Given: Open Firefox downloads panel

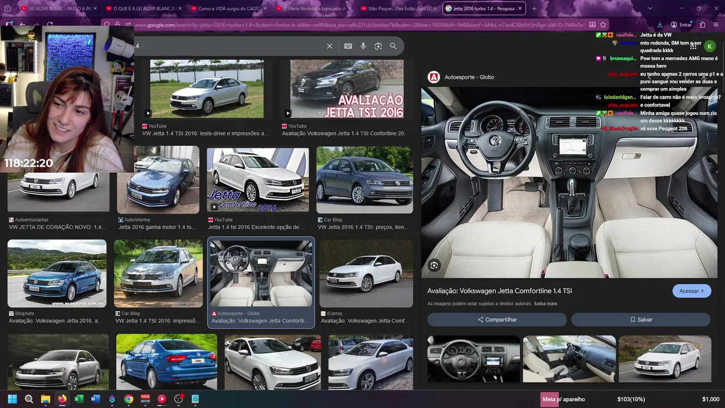Looking at the screenshot, I should click(x=660, y=24).
